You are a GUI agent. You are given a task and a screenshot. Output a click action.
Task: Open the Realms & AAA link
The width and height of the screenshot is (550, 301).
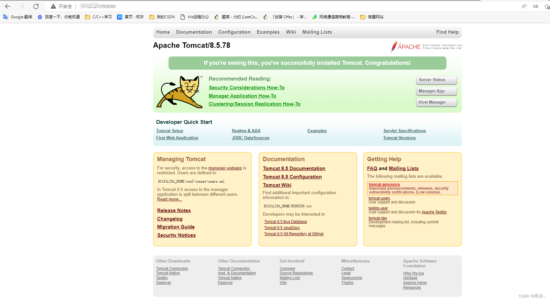(246, 131)
